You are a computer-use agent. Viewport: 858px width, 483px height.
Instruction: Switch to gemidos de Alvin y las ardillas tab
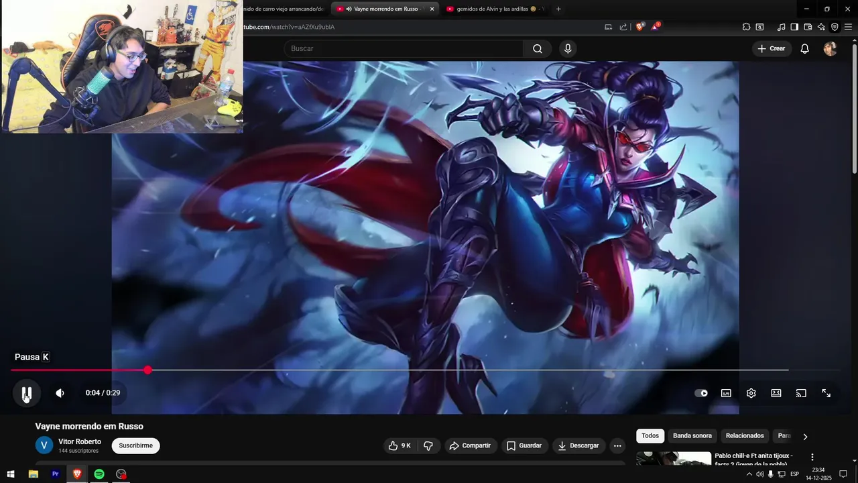495,9
